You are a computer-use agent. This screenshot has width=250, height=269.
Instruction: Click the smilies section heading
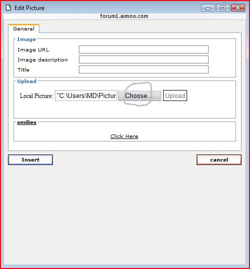coord(27,122)
